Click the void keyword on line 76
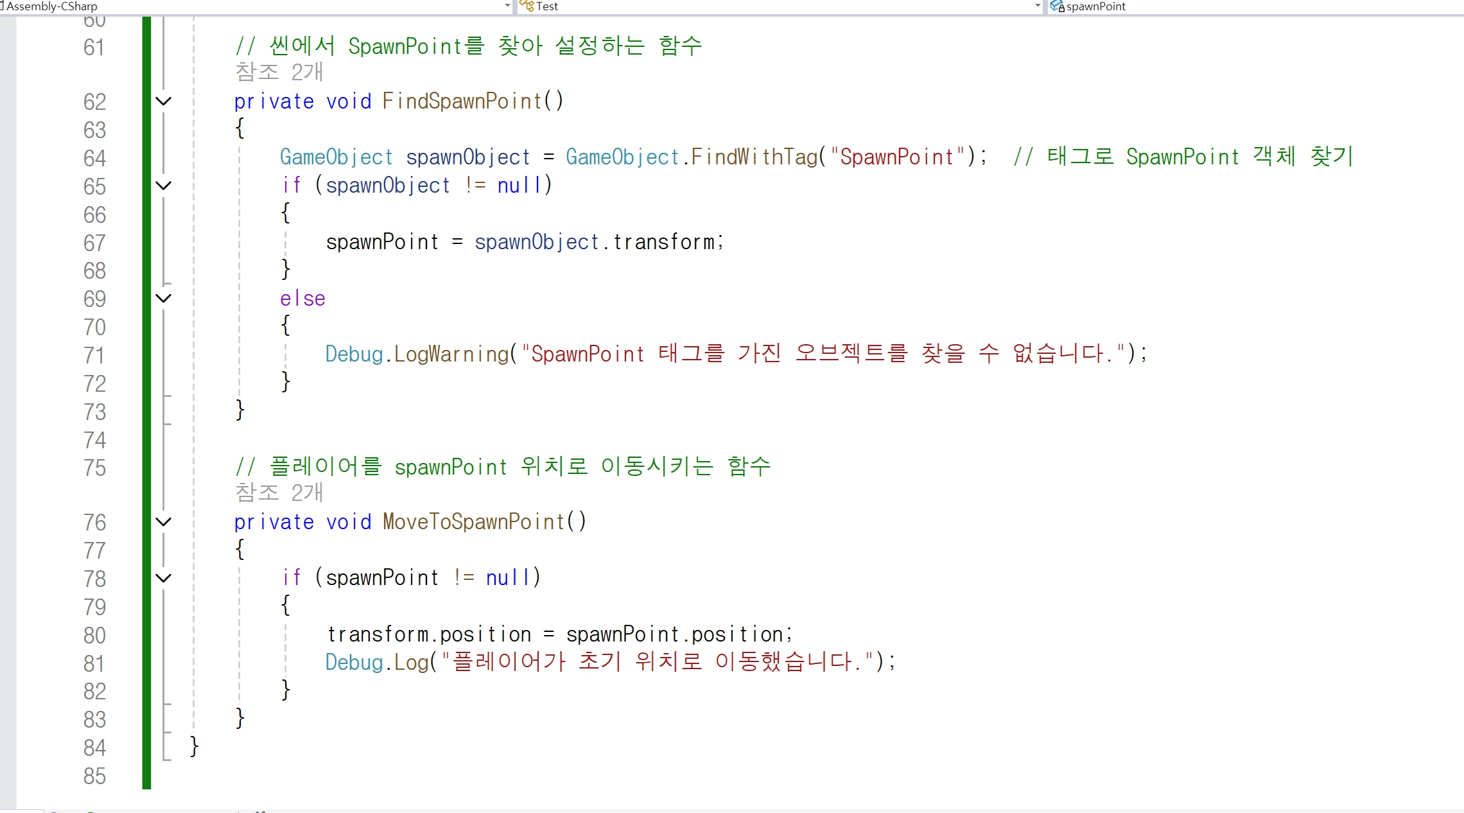Viewport: 1464px width, 813px height. 349,522
